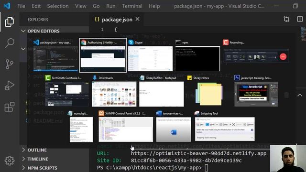Switch to javascript-training Photoshop window thumbnail

click(x=256, y=94)
